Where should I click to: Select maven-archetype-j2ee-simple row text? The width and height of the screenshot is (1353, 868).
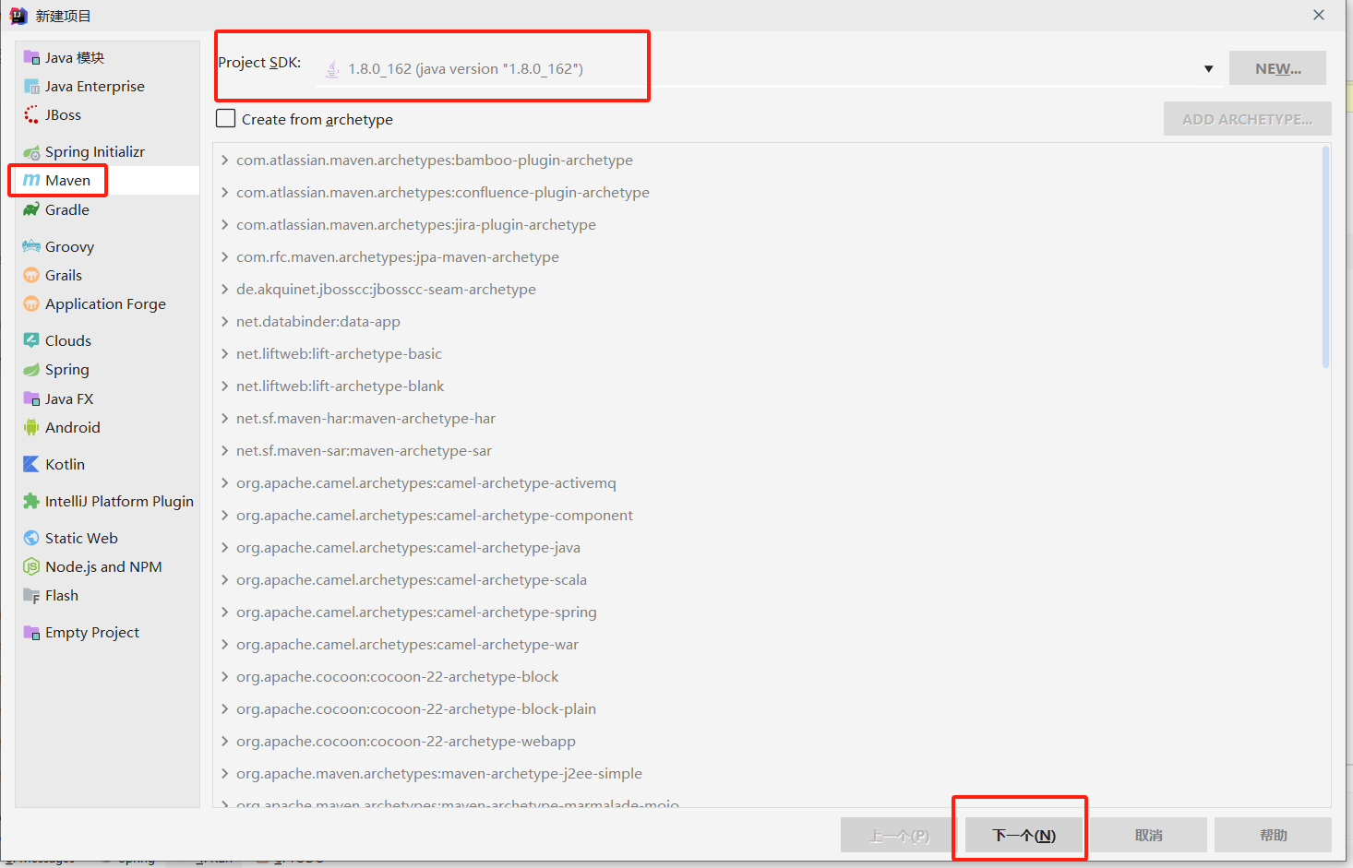point(439,774)
